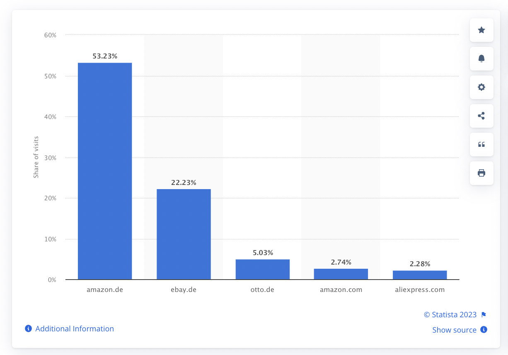Viewport: 508px width, 355px height.
Task: Select the otto.de bar
Action: 262,270
